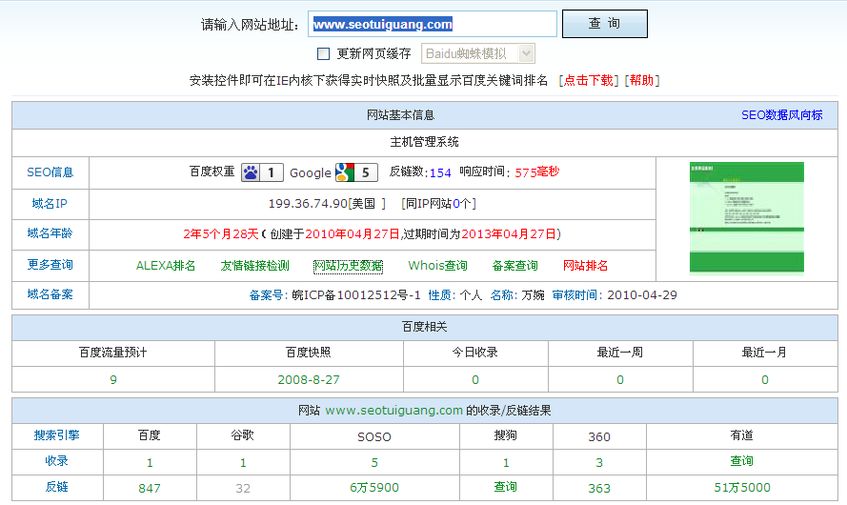847x505 pixels.
Task: Open the website screenshot thumbnail
Action: (x=746, y=217)
